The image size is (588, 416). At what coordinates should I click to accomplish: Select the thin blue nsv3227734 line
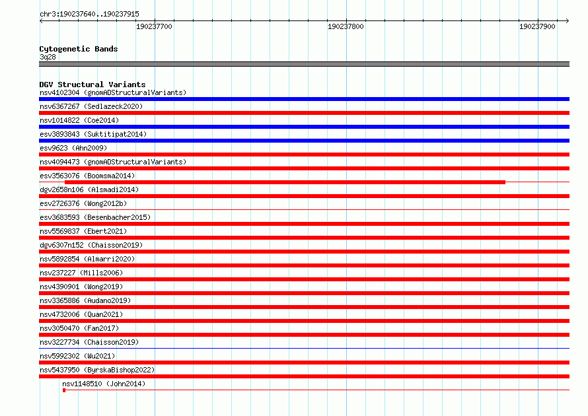pos(304,348)
